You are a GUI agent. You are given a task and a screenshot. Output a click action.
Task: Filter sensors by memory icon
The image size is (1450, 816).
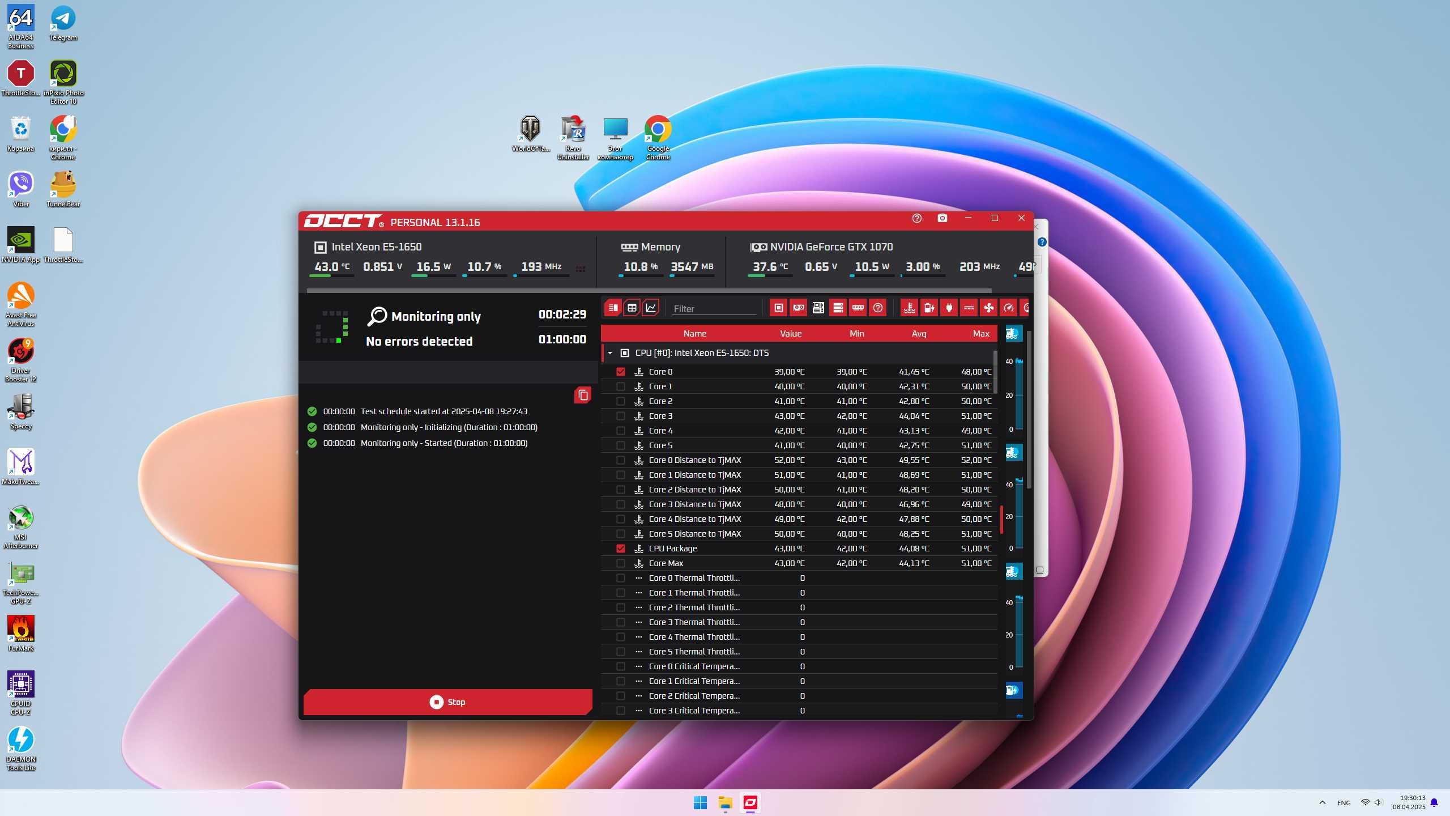(x=858, y=308)
